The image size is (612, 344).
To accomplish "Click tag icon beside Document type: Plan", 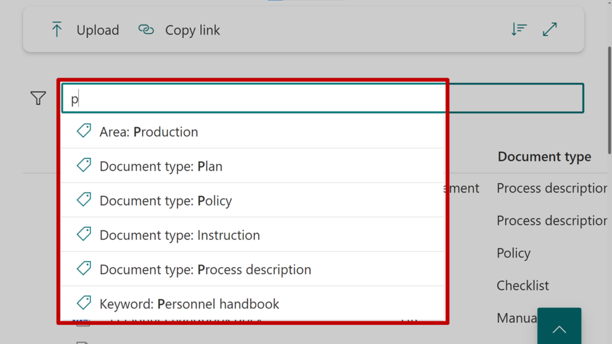I will pos(84,166).
